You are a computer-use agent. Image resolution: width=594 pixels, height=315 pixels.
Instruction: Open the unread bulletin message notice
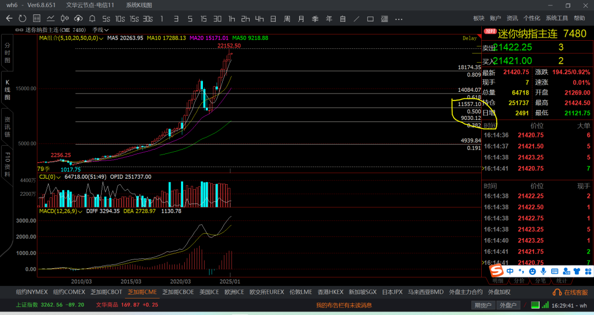(344, 305)
